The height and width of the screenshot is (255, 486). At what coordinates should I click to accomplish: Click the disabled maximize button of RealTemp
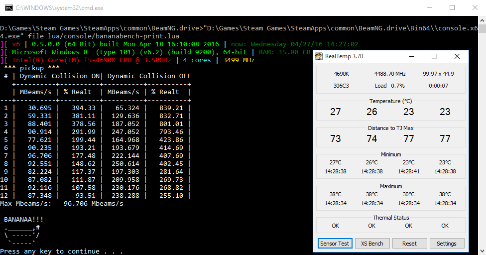click(434, 56)
